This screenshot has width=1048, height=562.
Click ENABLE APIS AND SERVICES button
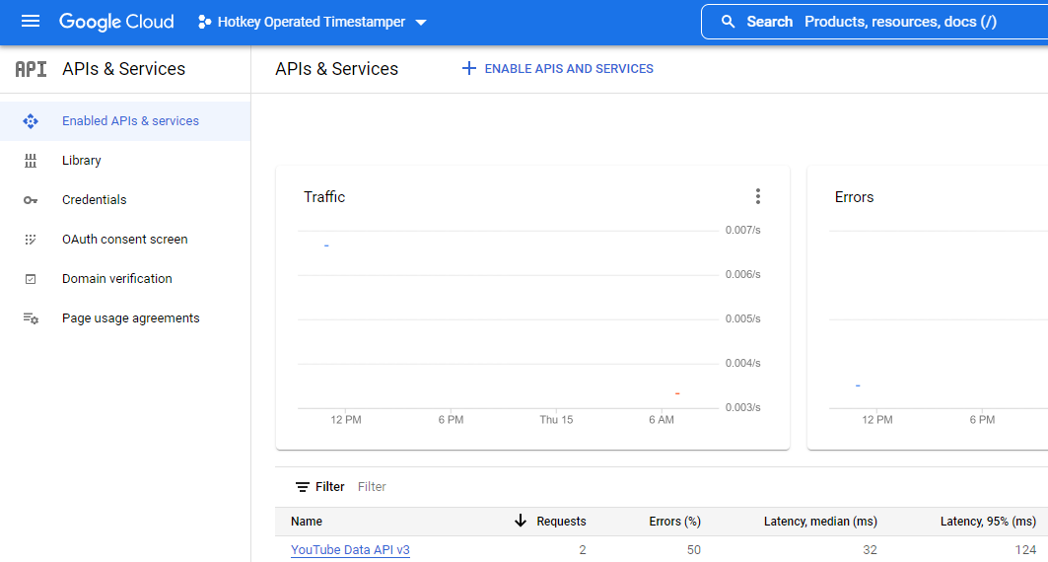(557, 68)
